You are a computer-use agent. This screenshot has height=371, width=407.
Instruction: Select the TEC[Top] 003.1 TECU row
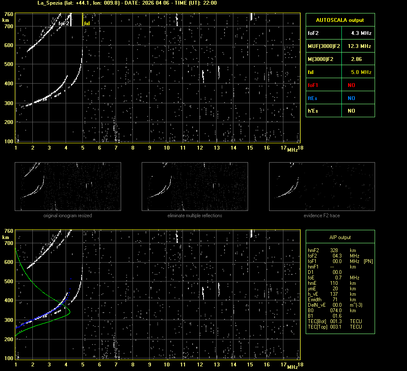[x=334, y=327]
